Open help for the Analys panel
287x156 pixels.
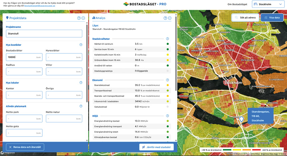coord(165,18)
